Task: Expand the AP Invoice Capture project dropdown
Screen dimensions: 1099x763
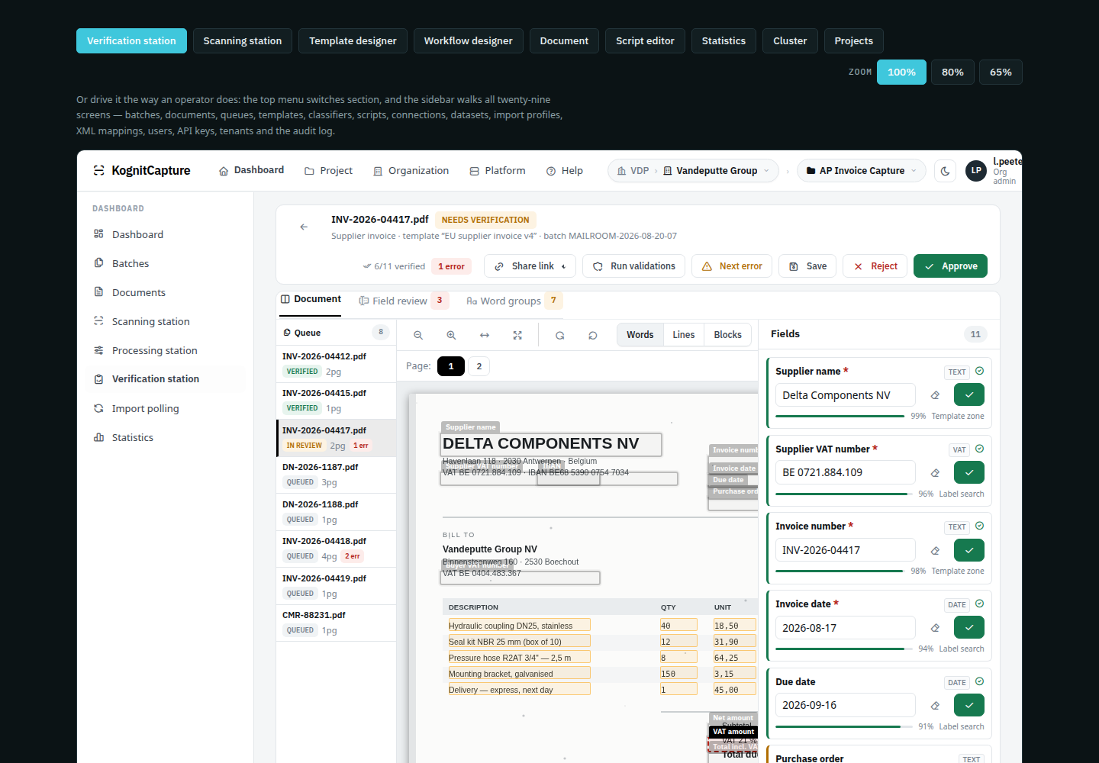Action: click(x=862, y=171)
